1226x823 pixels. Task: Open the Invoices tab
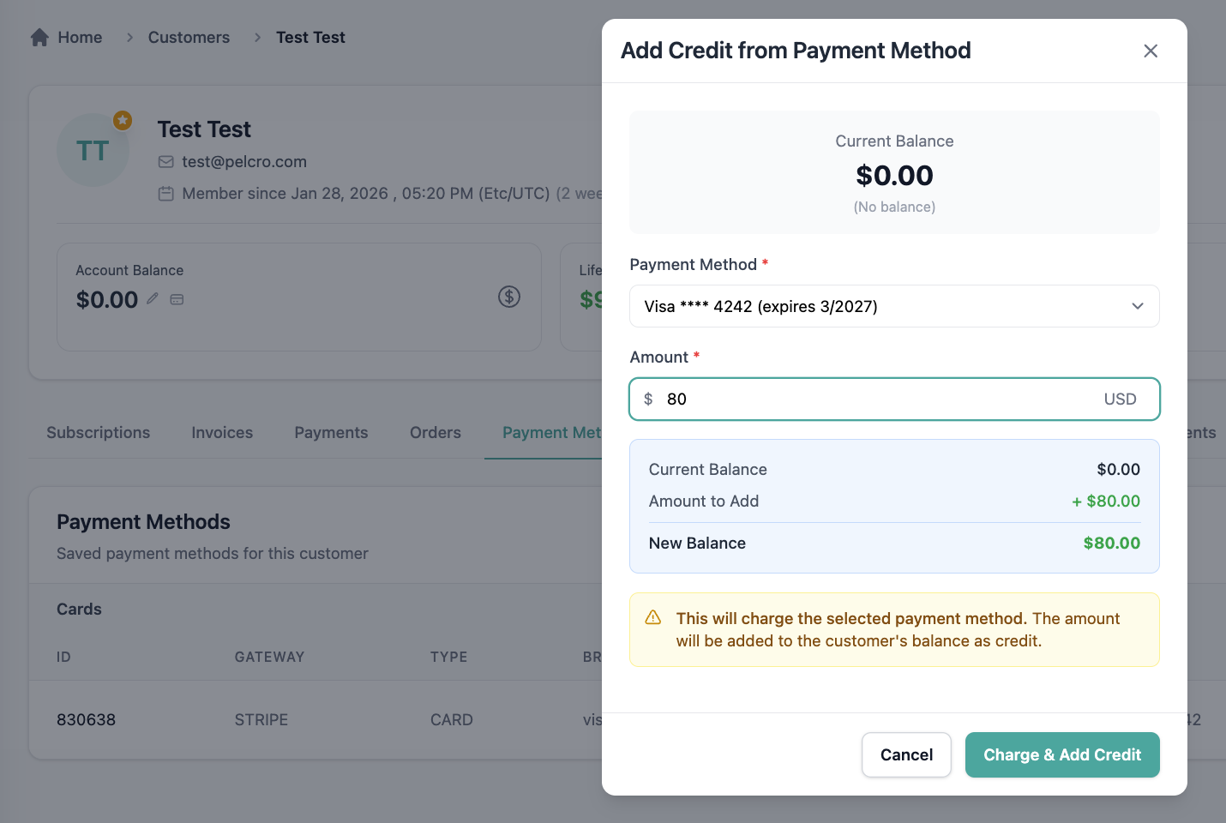pos(222,433)
